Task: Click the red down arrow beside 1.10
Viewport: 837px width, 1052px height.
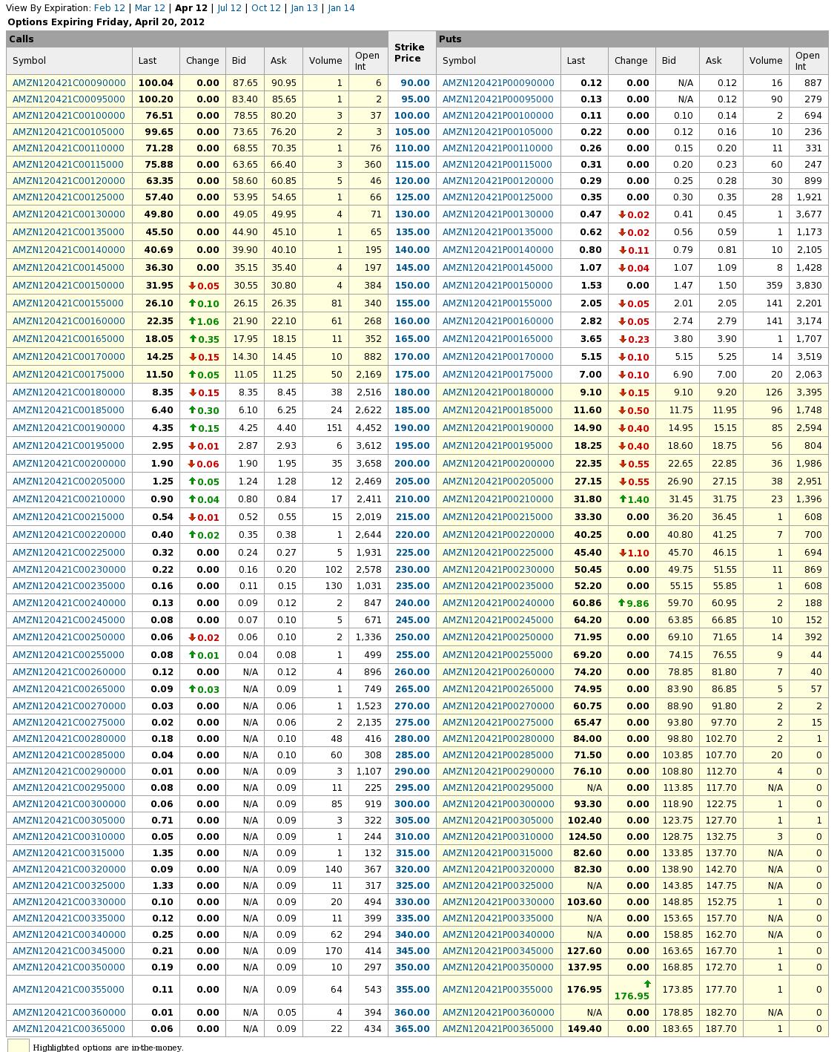Action: (623, 553)
